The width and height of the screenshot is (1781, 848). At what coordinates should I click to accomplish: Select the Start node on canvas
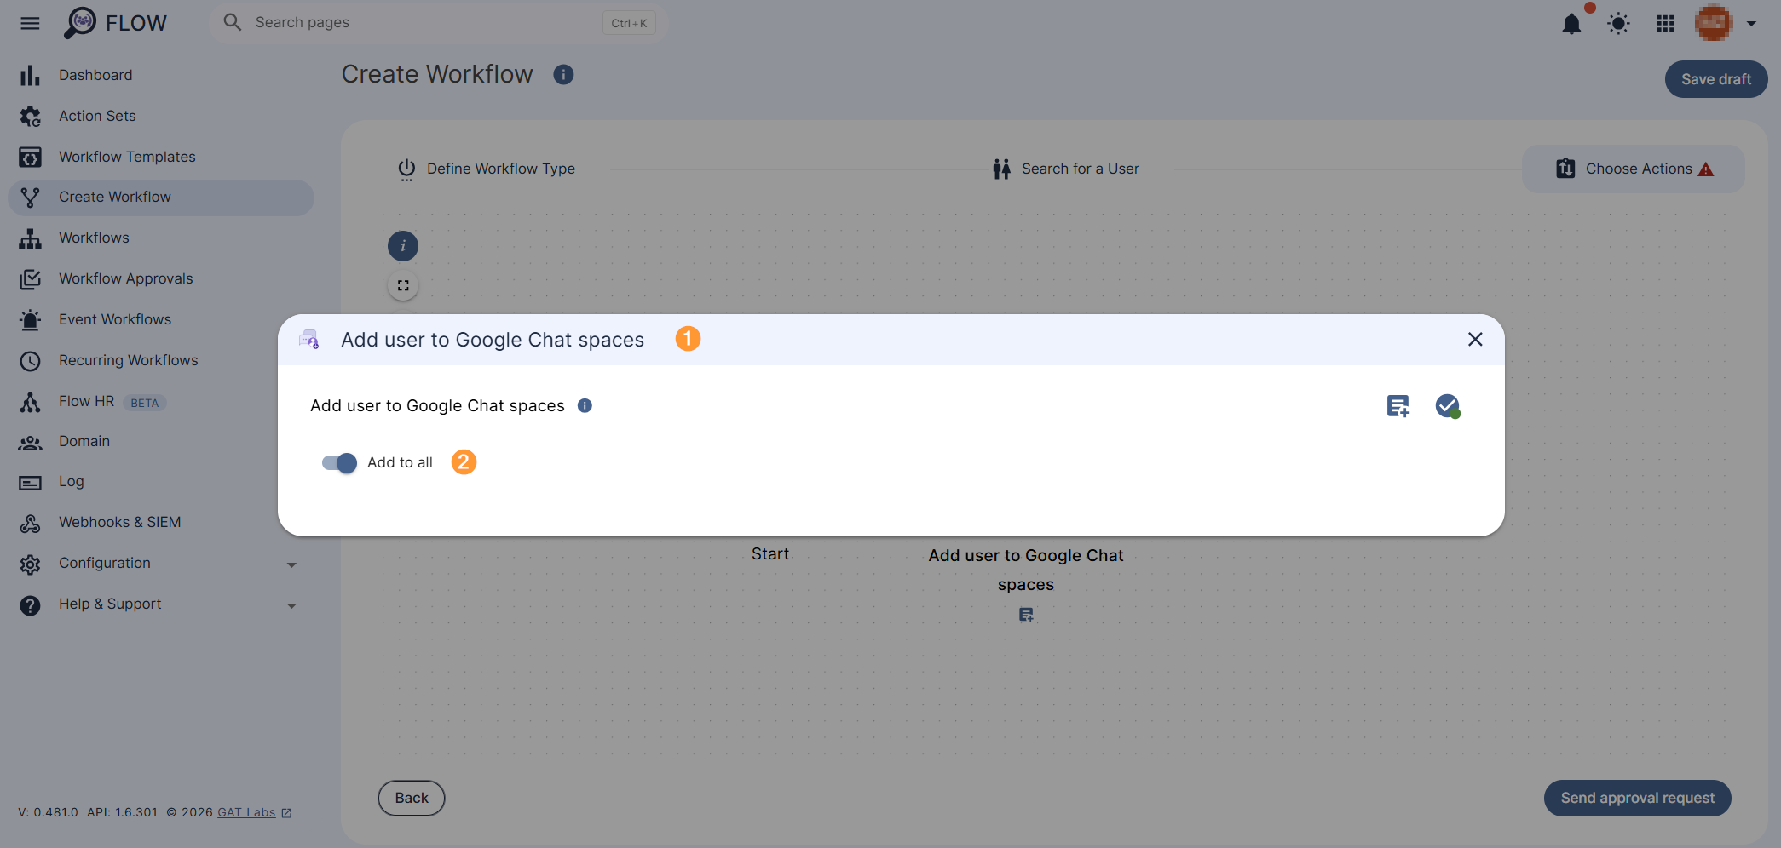769,553
